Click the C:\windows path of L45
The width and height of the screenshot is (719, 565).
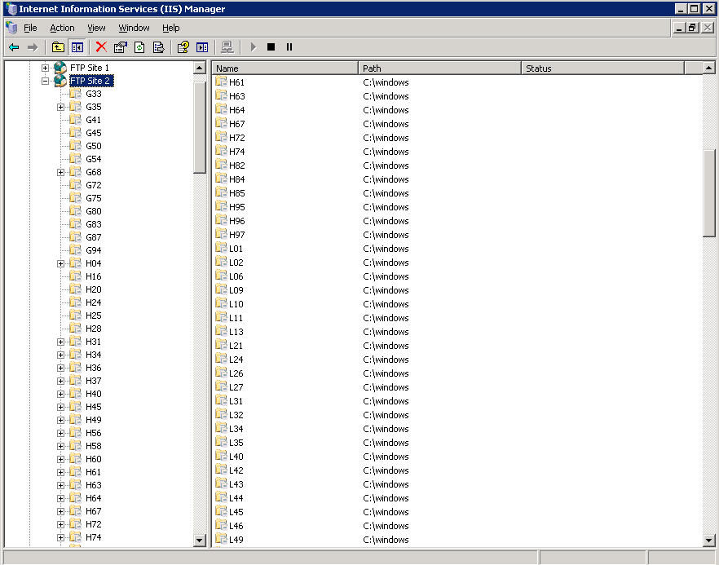point(386,512)
